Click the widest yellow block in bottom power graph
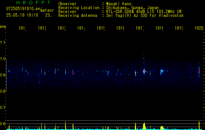 coord(144,126)
